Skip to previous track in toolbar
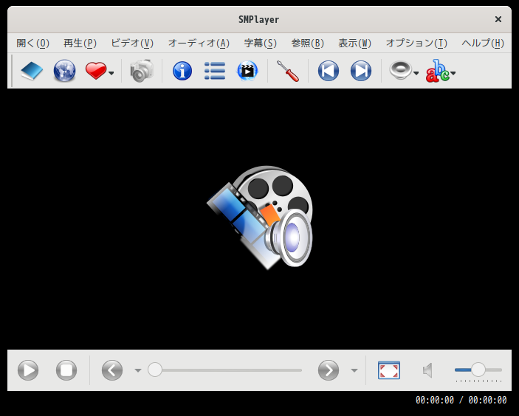 pos(329,71)
